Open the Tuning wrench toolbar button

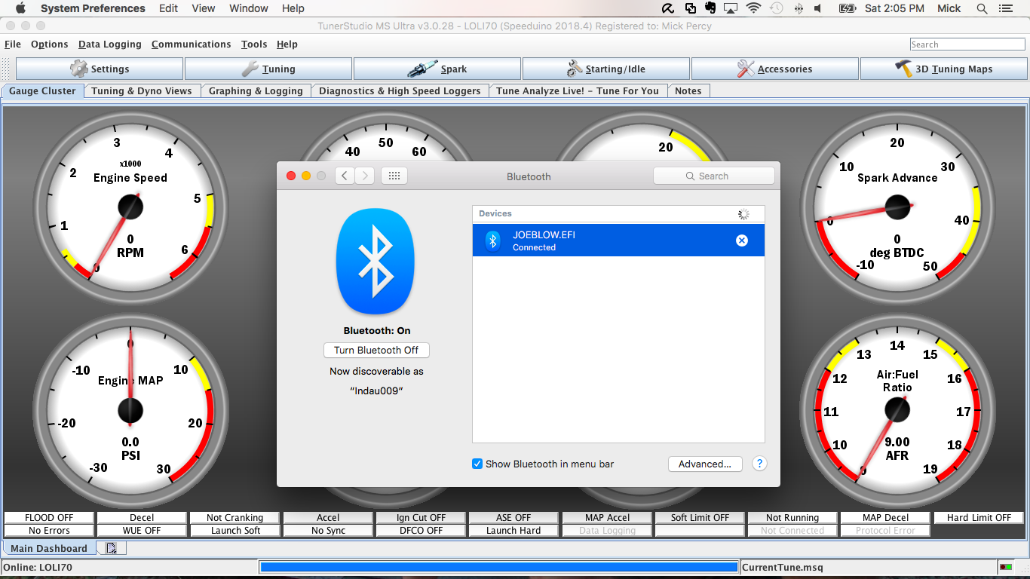click(268, 69)
